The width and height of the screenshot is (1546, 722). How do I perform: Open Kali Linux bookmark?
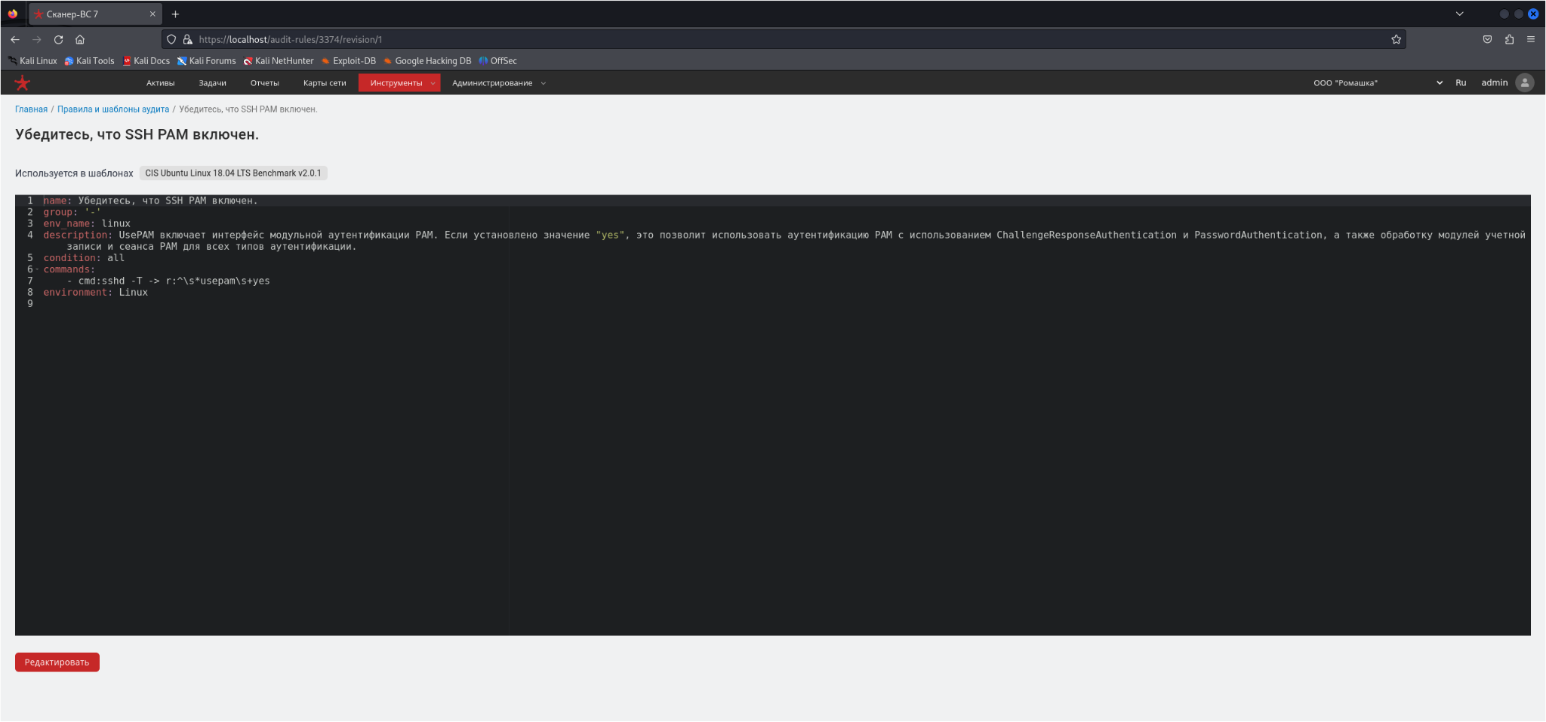32,61
